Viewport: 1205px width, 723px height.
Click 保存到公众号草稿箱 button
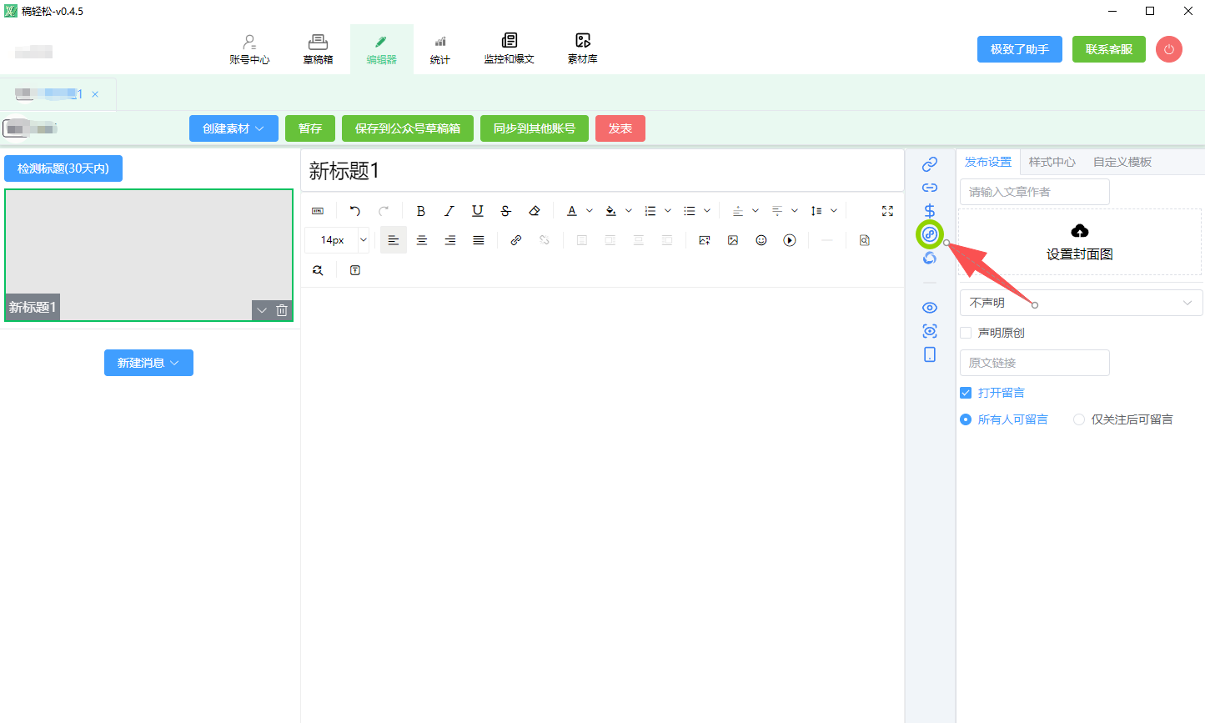(408, 128)
